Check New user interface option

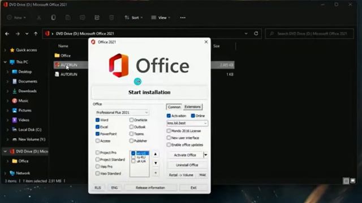click(169, 138)
